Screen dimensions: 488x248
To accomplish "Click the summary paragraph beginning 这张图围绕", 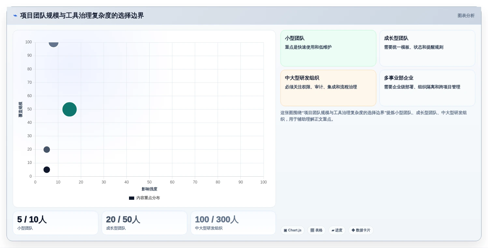I will click(x=374, y=116).
